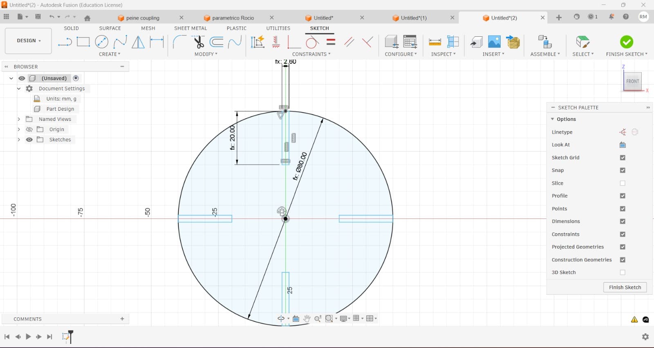Open the RM user account button
This screenshot has width=654, height=348.
tap(643, 17)
